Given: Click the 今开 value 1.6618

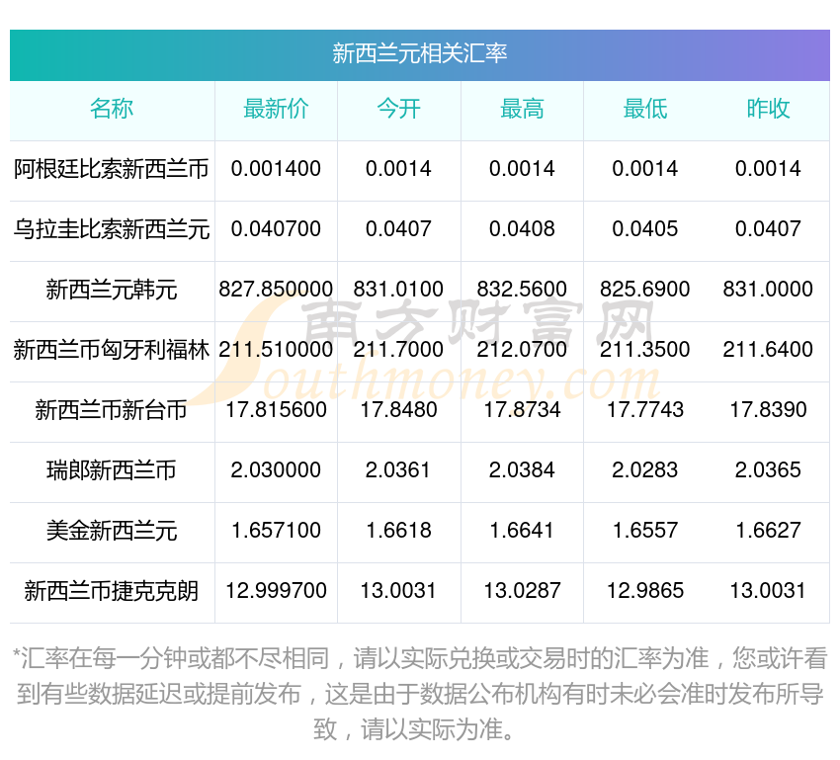Looking at the screenshot, I should point(398,531).
